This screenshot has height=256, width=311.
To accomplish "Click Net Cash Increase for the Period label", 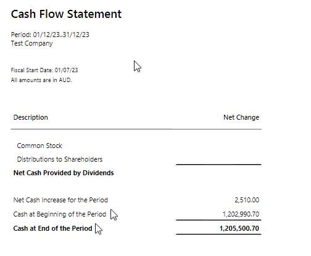I will click(x=60, y=200).
